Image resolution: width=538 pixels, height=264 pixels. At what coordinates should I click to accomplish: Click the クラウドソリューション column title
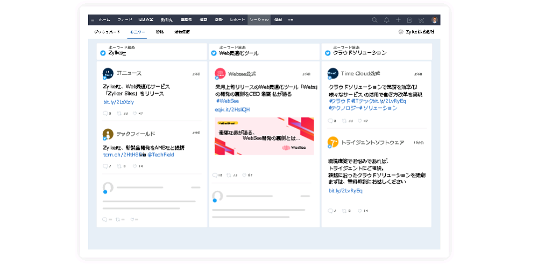coord(359,53)
